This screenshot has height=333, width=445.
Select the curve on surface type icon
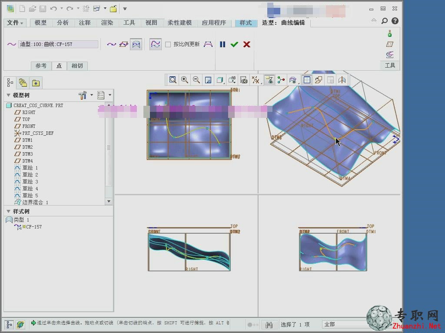136,44
